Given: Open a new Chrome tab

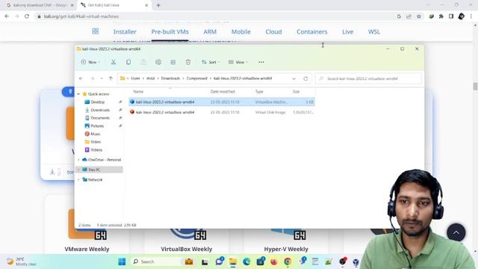Looking at the screenshot, I should 158,5.
